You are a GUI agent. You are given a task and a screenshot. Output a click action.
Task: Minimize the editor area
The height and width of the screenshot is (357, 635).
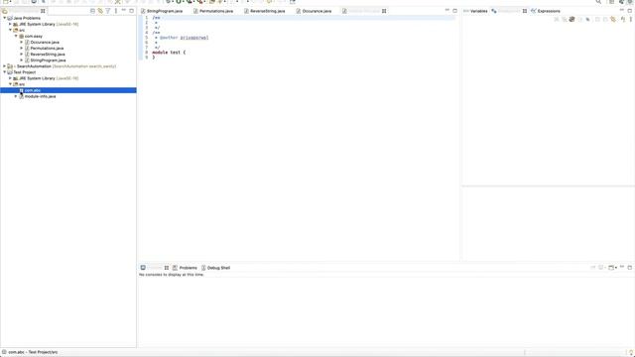pos(447,11)
